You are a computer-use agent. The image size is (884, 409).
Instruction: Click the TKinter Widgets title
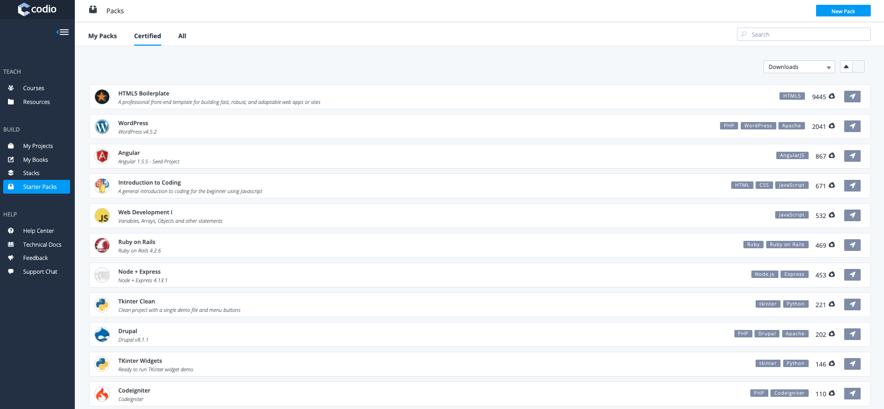(x=140, y=361)
